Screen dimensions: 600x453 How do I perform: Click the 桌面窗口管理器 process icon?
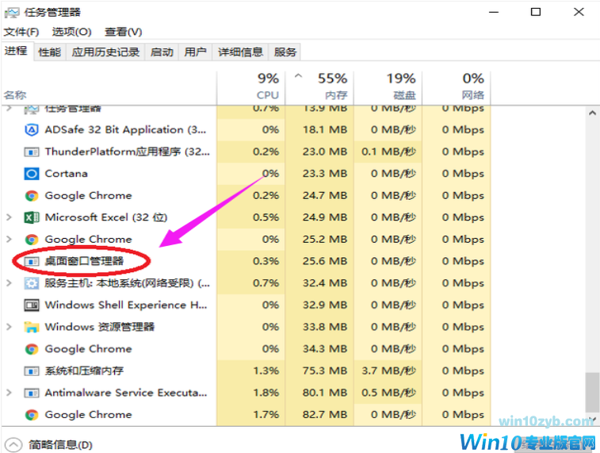(x=32, y=262)
